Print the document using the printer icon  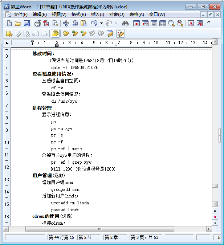pyautogui.click(x=37, y=24)
